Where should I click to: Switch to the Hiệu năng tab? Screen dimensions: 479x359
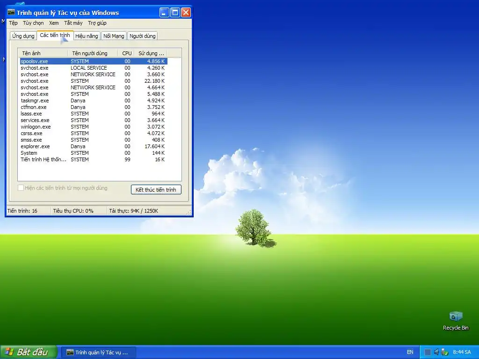[87, 36]
